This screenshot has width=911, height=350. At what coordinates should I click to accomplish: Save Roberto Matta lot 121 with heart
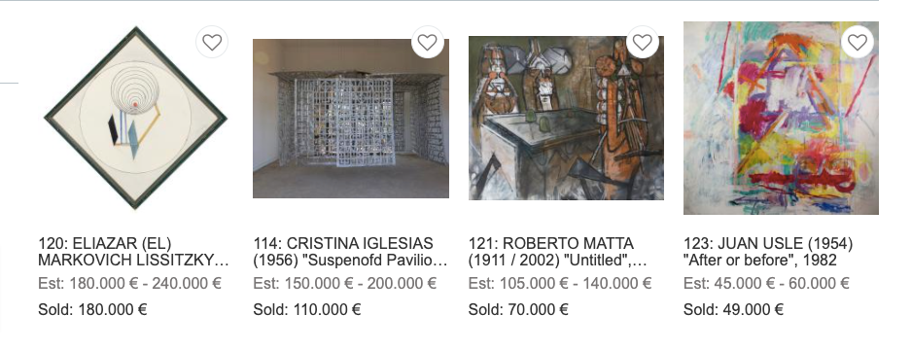[x=642, y=43]
